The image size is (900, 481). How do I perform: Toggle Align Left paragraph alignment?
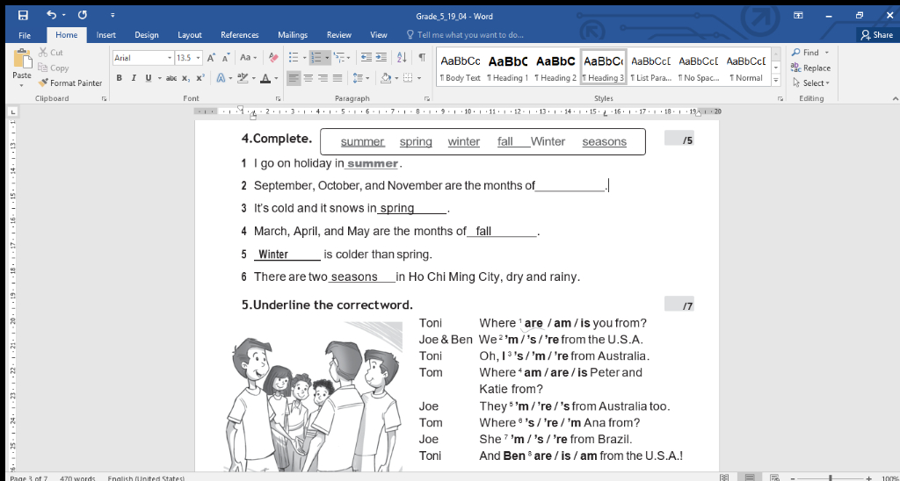[294, 78]
